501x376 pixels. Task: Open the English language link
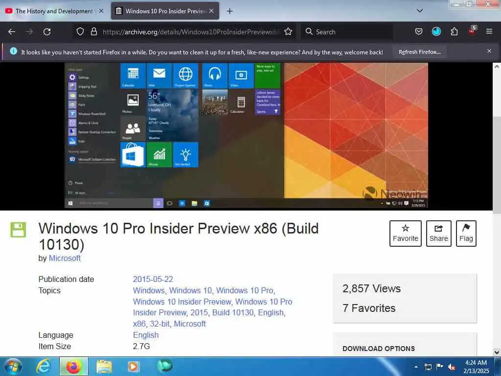146,335
